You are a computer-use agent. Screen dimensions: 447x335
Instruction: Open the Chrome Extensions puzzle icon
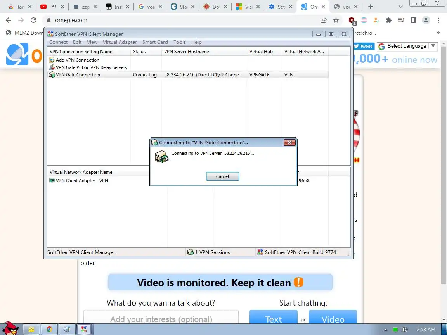(388, 20)
